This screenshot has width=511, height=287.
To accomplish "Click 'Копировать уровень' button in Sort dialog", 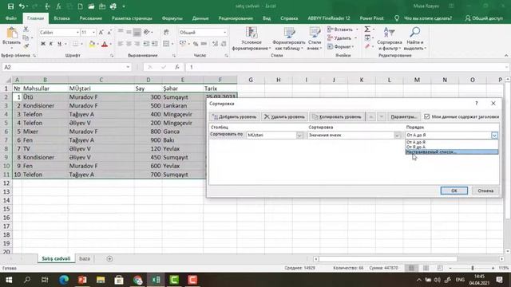I will pos(337,116).
